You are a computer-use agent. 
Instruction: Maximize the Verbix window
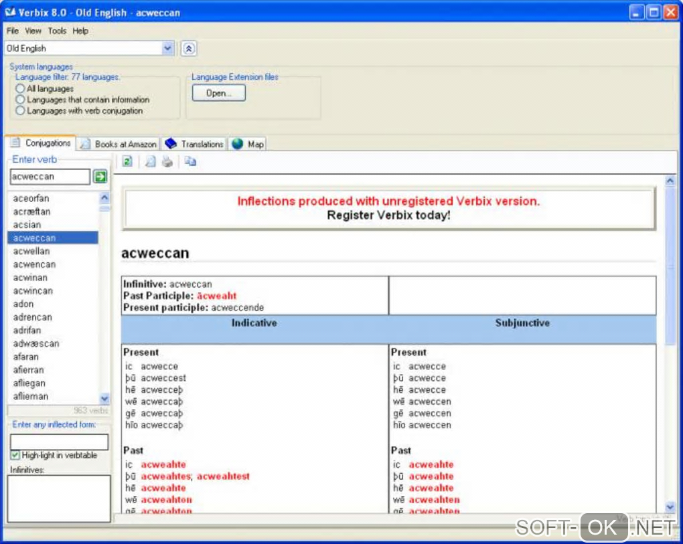(654, 12)
